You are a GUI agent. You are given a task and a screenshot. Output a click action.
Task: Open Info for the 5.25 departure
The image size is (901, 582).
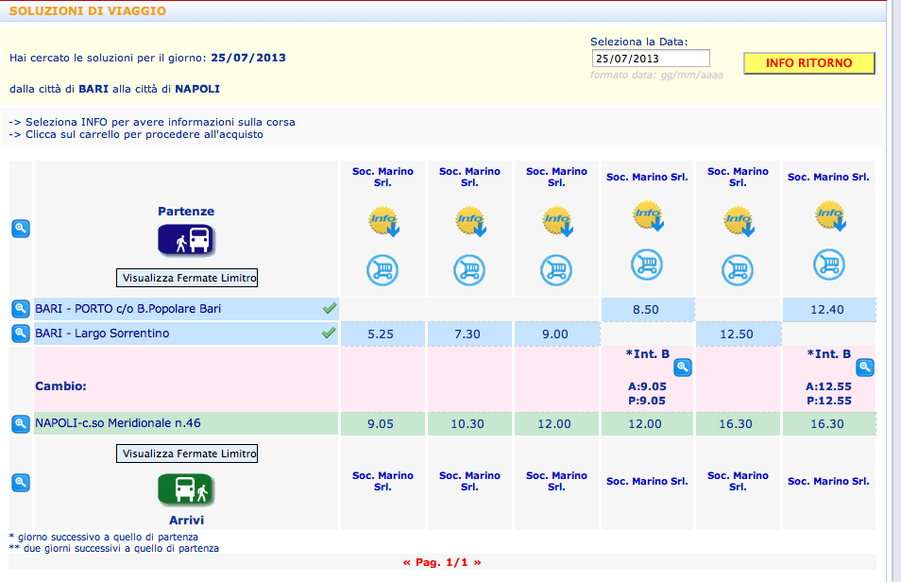click(x=383, y=221)
